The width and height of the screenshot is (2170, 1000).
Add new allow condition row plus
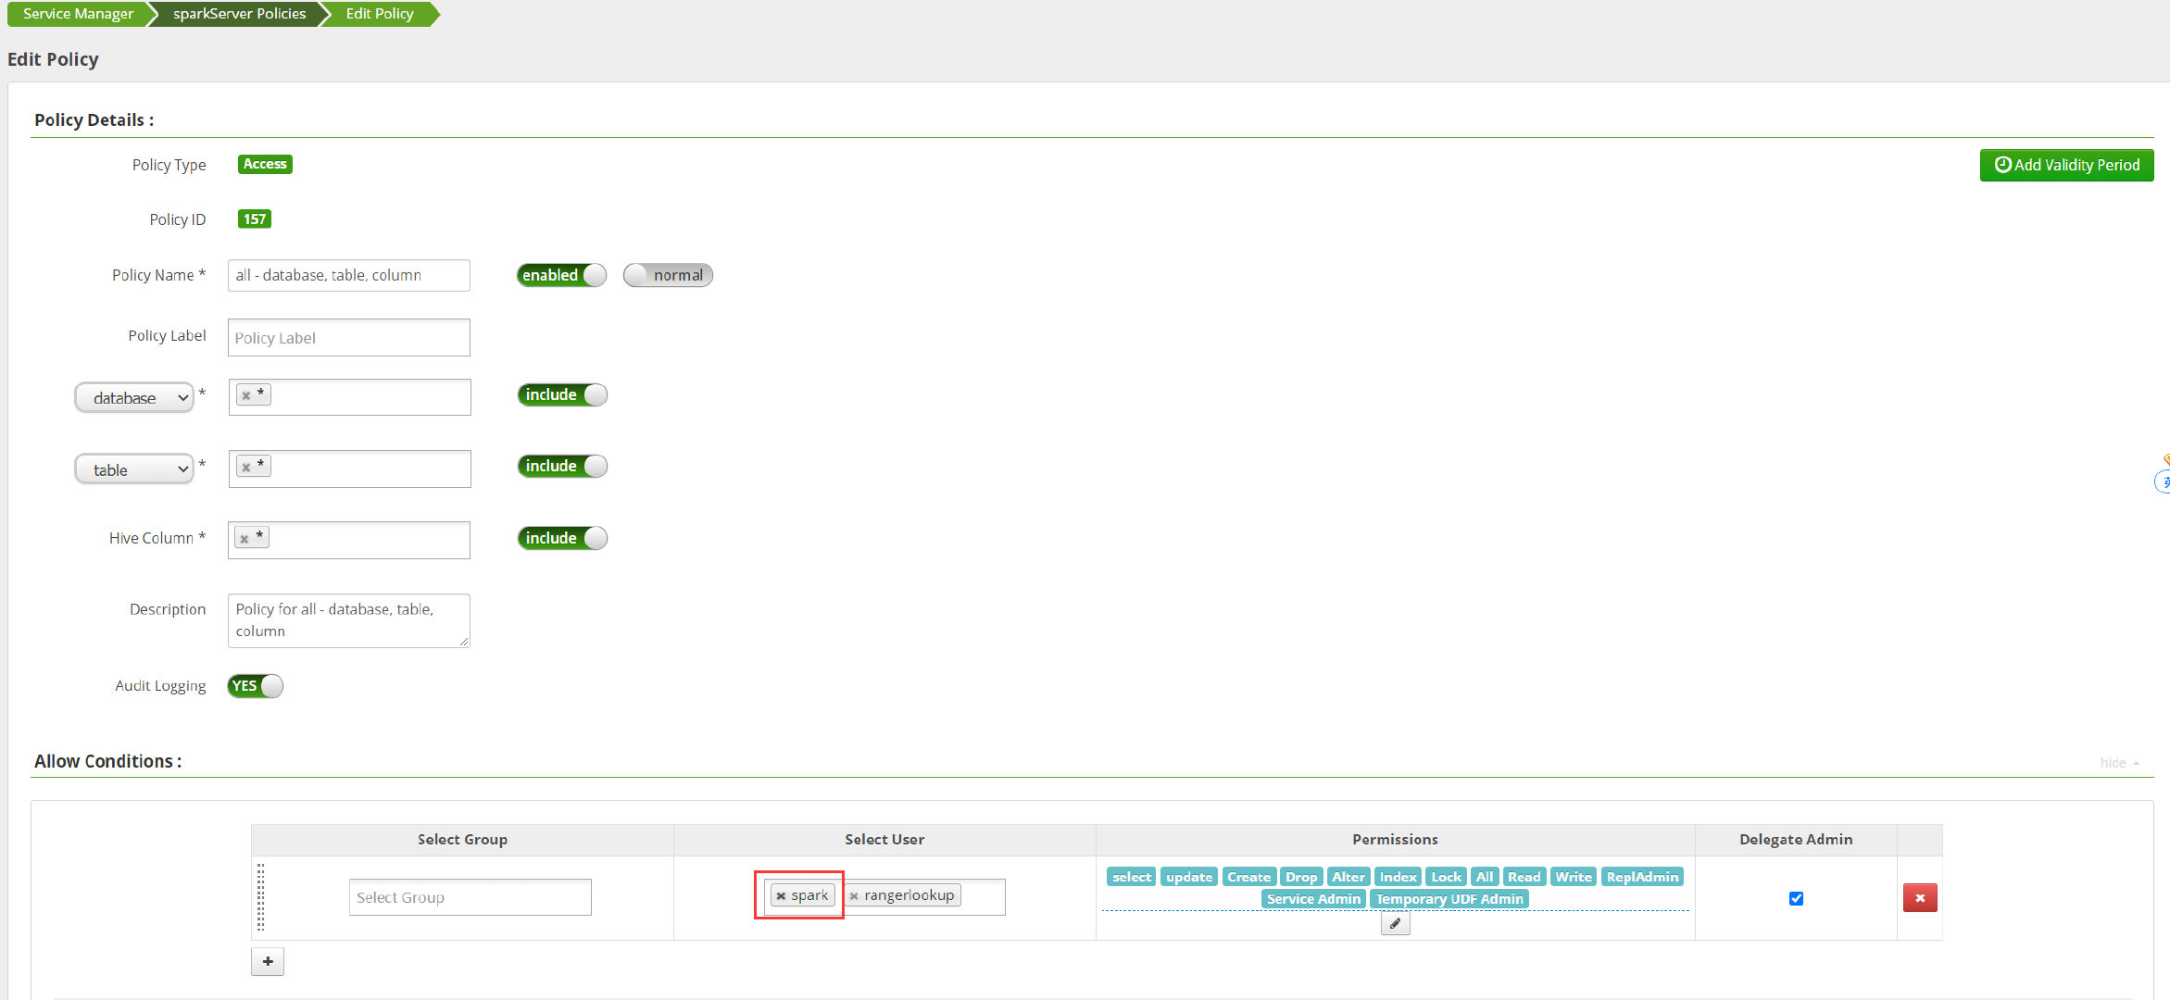click(268, 961)
